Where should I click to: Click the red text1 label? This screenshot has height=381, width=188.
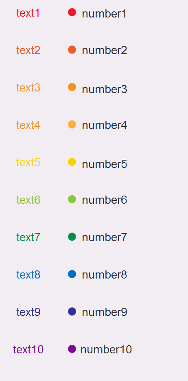pyautogui.click(x=28, y=13)
